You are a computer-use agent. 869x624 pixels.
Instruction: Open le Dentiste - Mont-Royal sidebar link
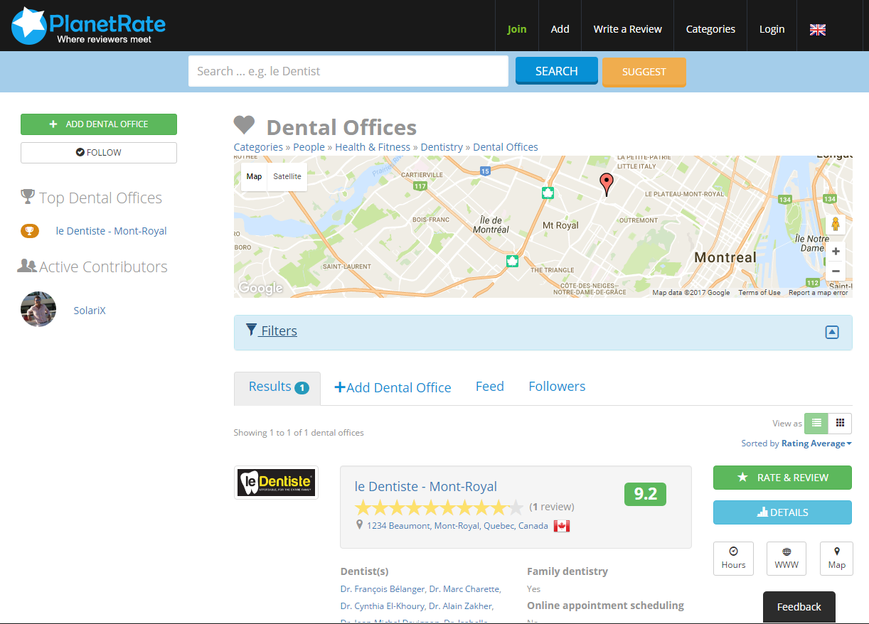112,231
